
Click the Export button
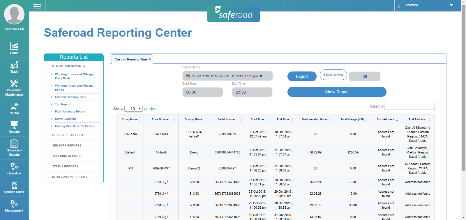click(302, 76)
